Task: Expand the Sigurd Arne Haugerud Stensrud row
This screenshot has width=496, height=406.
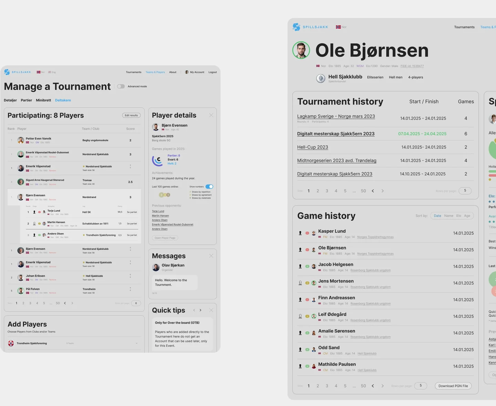Action: pyautogui.click(x=74, y=182)
